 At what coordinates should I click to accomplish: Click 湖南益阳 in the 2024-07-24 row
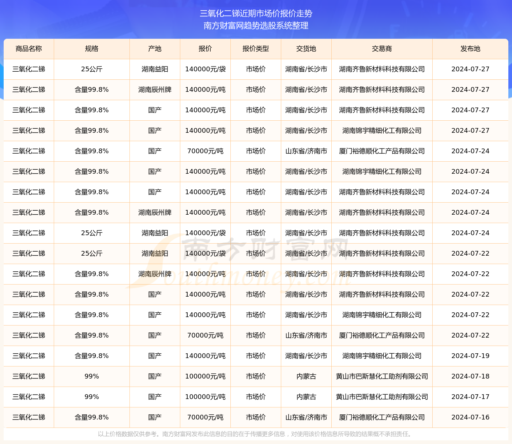pyautogui.click(x=155, y=233)
